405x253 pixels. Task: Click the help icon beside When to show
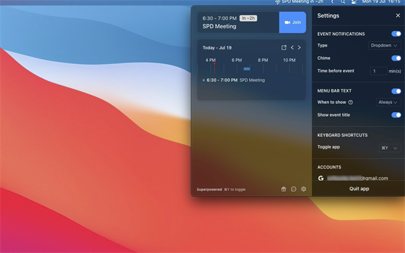coord(350,103)
